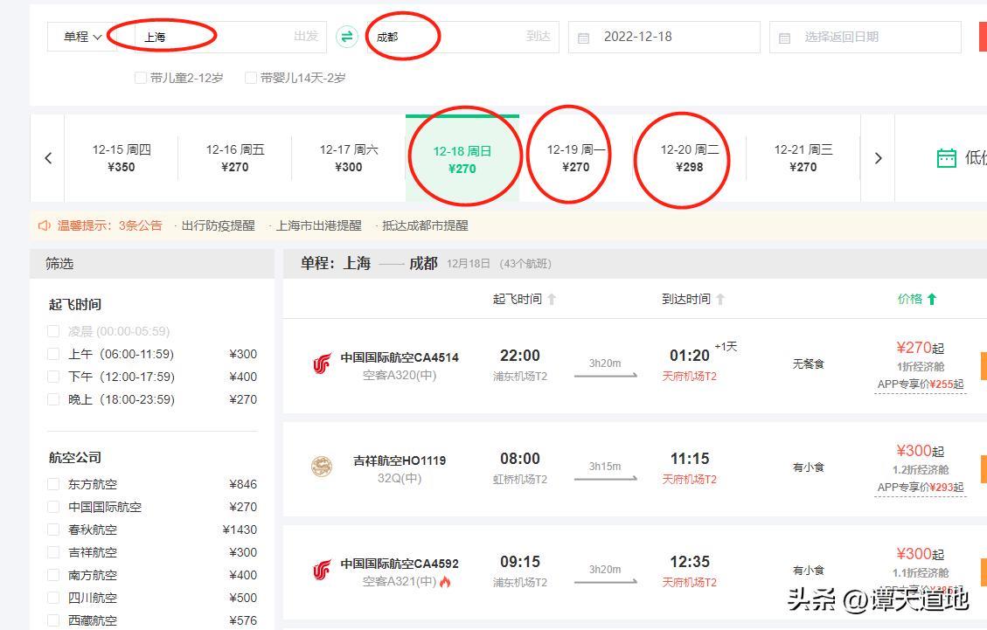The image size is (987, 630).
Task: Tick the infant 14 days-2 years checkbox
Action: pos(251,78)
